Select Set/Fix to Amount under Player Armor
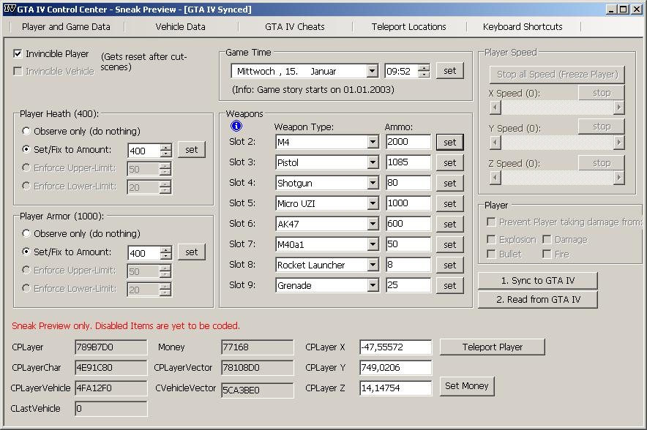647x430 pixels. 26,252
